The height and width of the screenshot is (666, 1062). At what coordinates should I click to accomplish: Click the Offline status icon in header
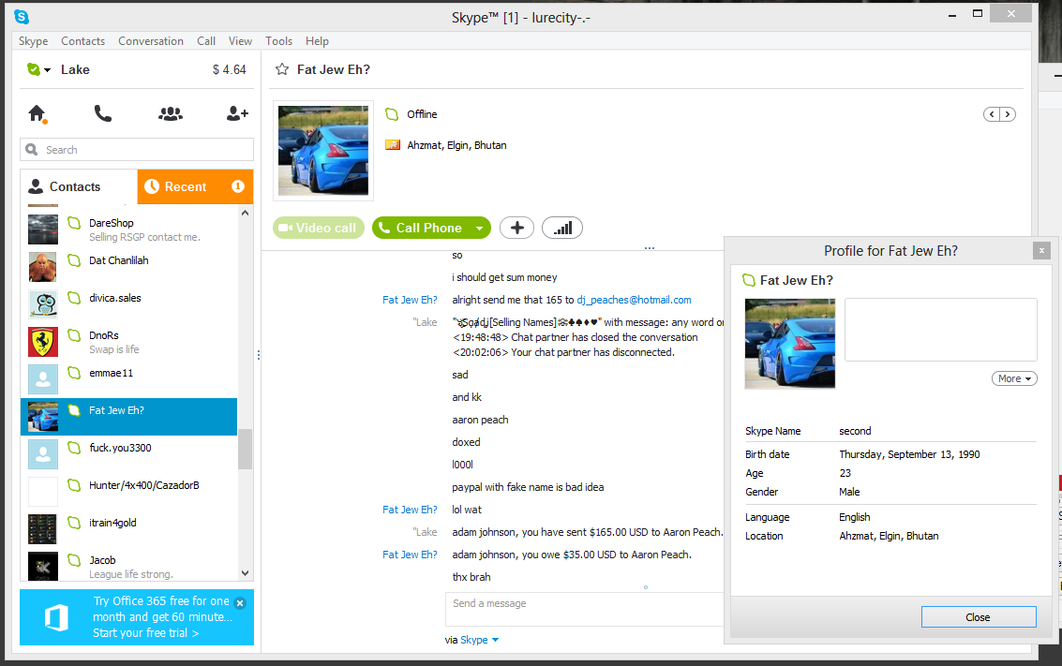392,114
